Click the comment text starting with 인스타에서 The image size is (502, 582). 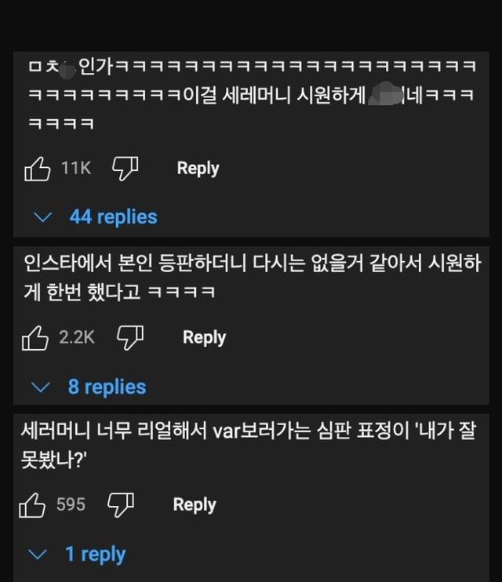[251, 278]
